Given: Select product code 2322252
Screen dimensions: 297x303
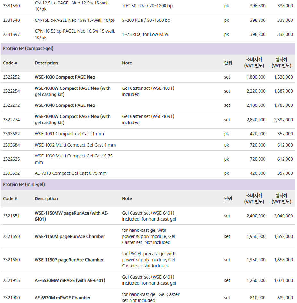Looking at the screenshot, I should coord(11,77).
